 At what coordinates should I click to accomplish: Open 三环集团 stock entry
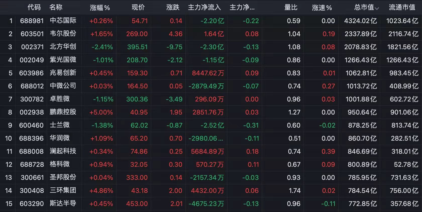point(63,190)
